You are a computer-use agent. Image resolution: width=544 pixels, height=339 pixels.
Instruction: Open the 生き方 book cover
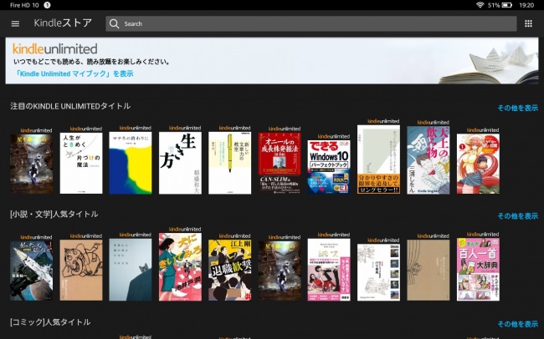pyautogui.click(x=180, y=163)
